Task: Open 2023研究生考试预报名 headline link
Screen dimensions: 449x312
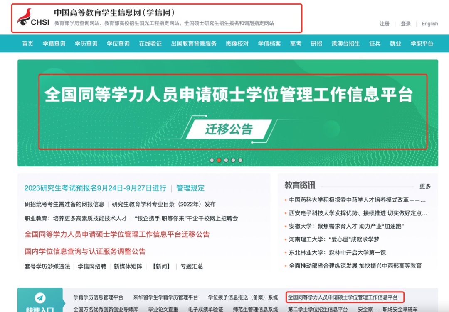Action: click(x=95, y=188)
